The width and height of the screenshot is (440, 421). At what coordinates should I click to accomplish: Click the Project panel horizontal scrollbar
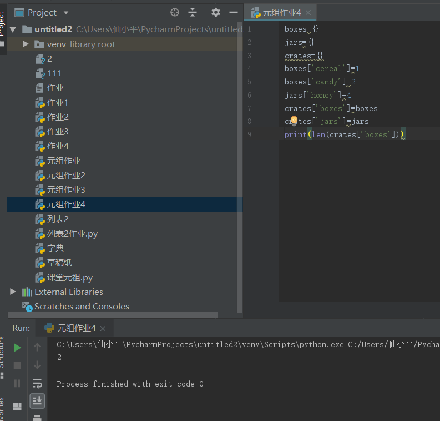pos(113,315)
